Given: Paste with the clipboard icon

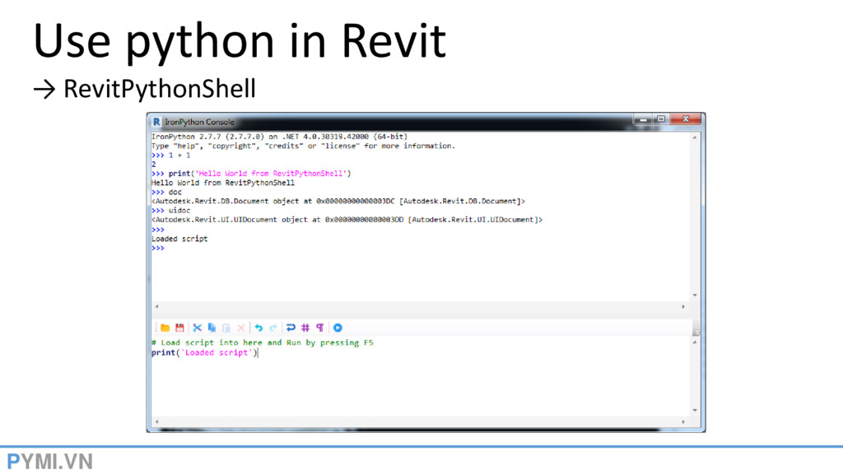Looking at the screenshot, I should coord(226,328).
